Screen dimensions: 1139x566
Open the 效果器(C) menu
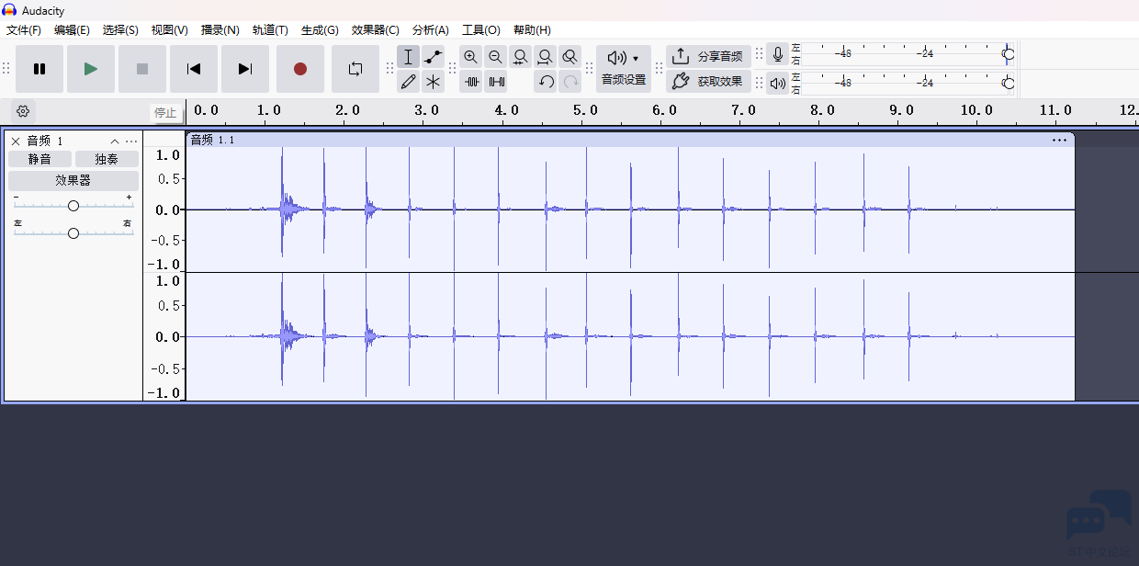click(376, 30)
